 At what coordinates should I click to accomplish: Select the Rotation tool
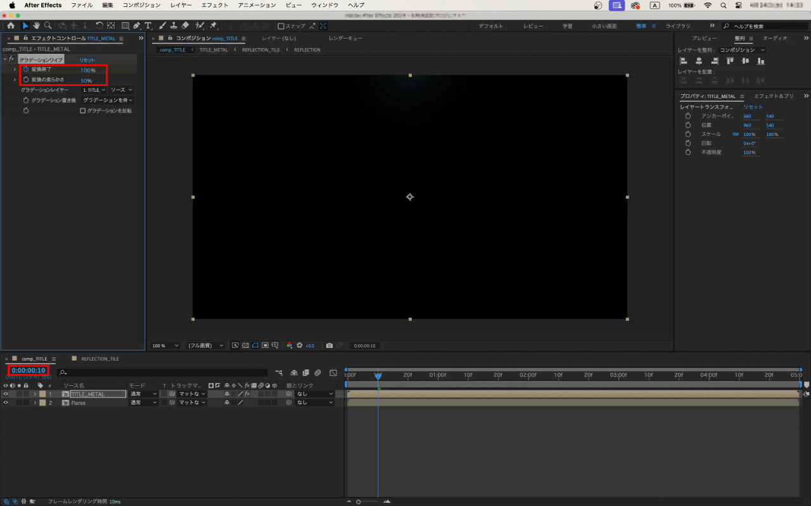(x=99, y=26)
